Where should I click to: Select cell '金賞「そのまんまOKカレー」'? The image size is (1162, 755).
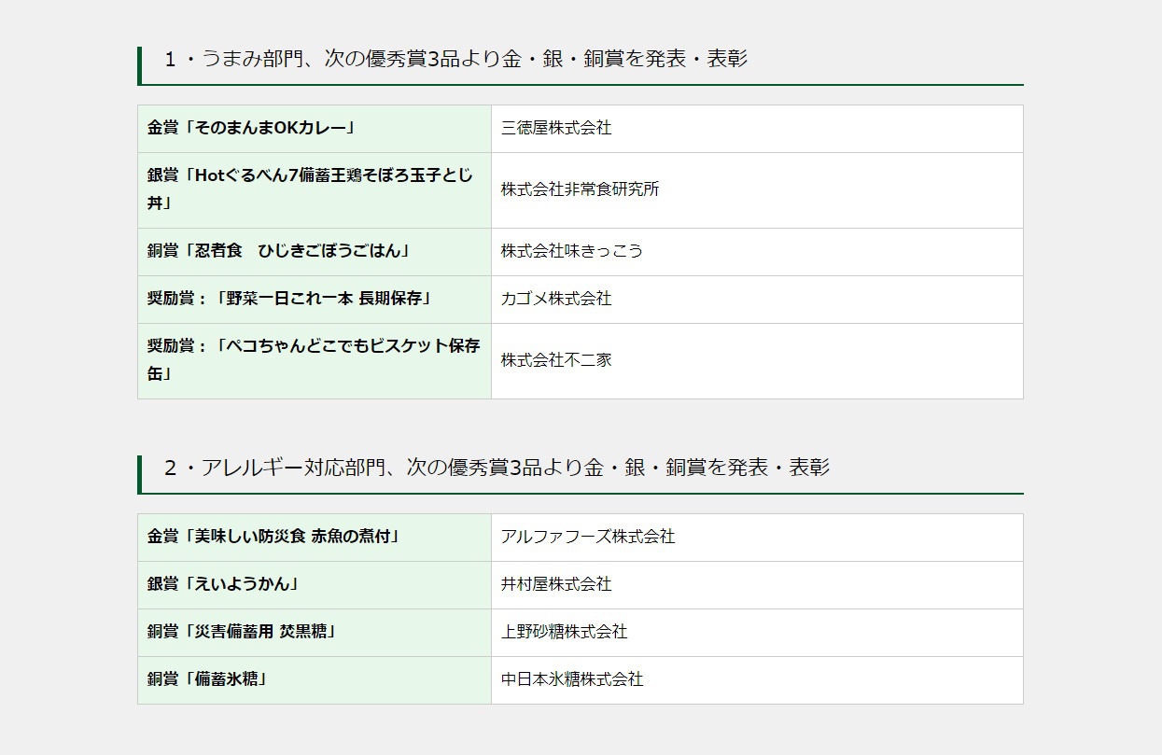pyautogui.click(x=315, y=129)
